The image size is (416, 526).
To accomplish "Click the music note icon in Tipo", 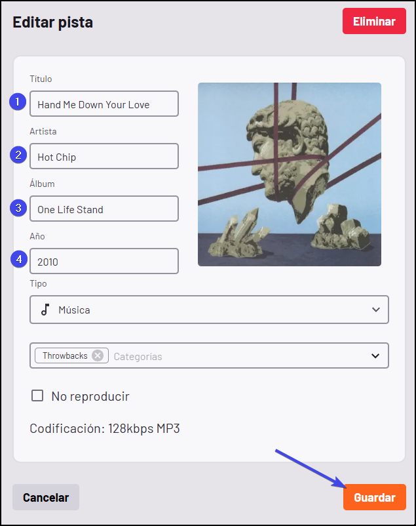I will 45,310.
